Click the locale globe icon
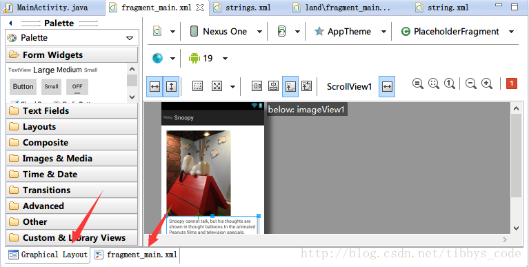The height and width of the screenshot is (267, 529). tap(157, 58)
